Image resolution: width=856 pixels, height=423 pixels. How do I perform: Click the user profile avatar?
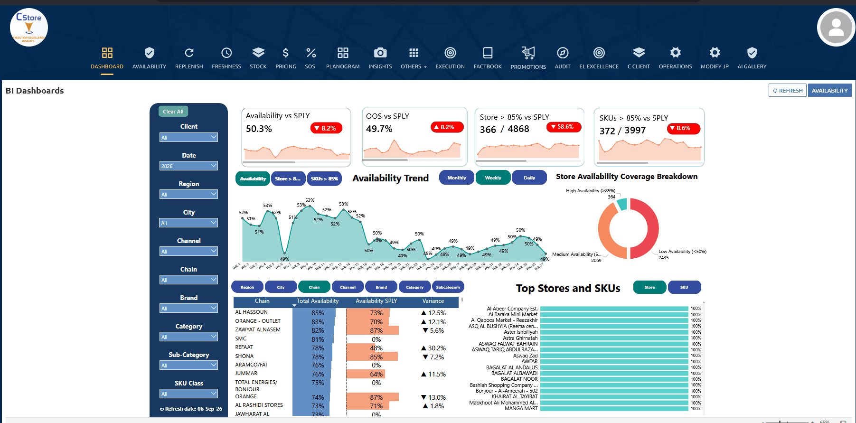tap(836, 28)
